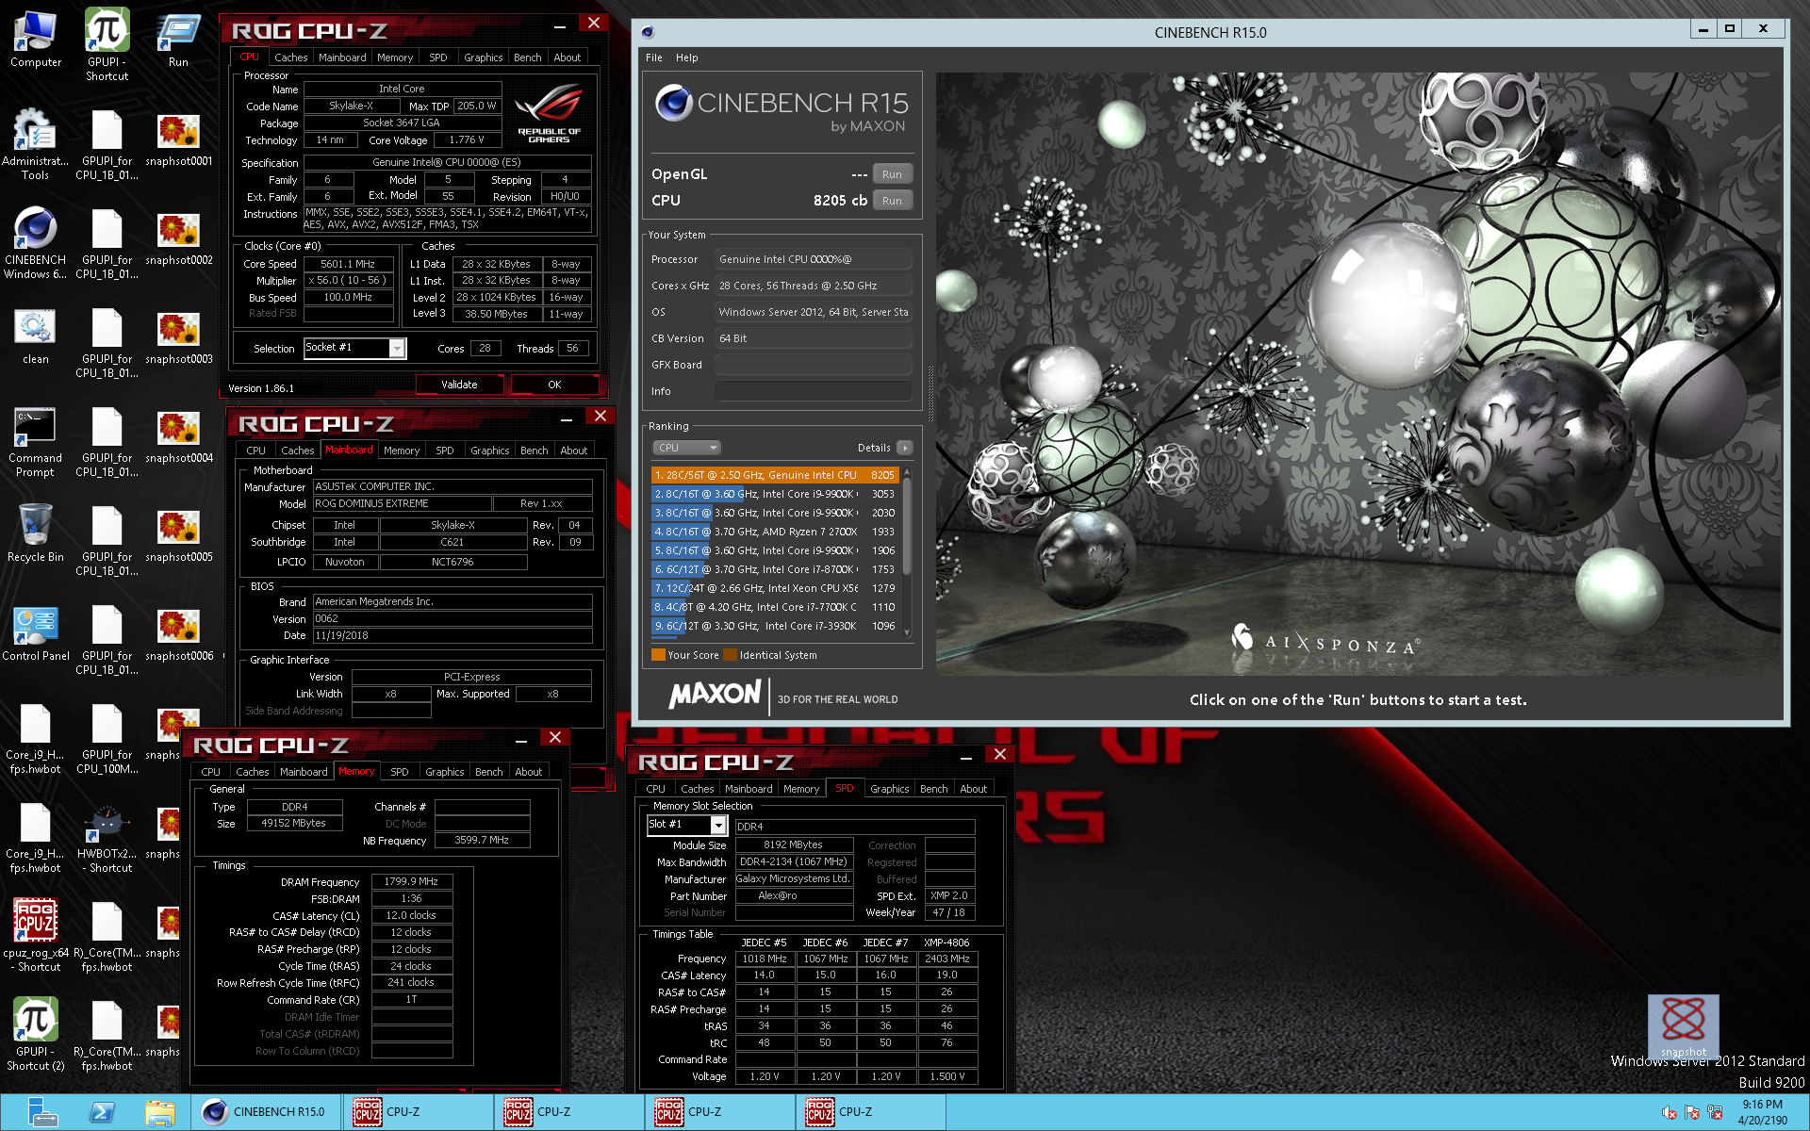Open Control Panel desktop icon
This screenshot has width=1810, height=1131.
36,633
